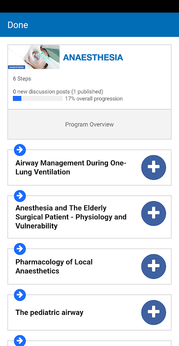Click arrow icon above Airway Management step
The width and height of the screenshot is (179, 346).
[x=20, y=150]
